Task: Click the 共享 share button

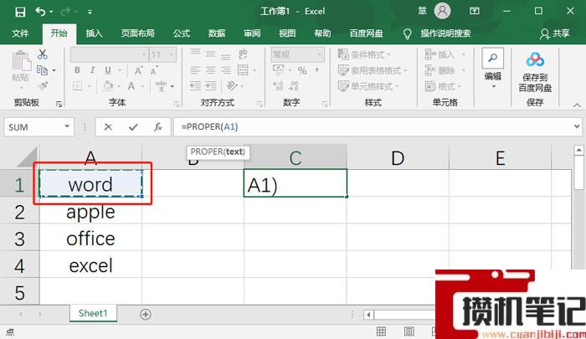Action: 554,33
